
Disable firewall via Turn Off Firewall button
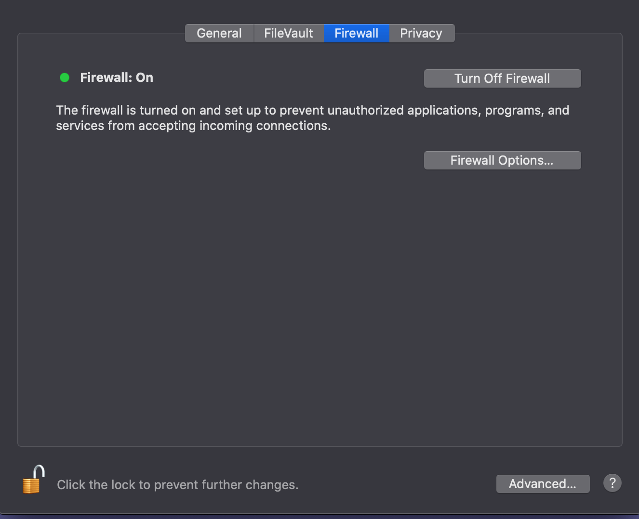click(x=502, y=78)
